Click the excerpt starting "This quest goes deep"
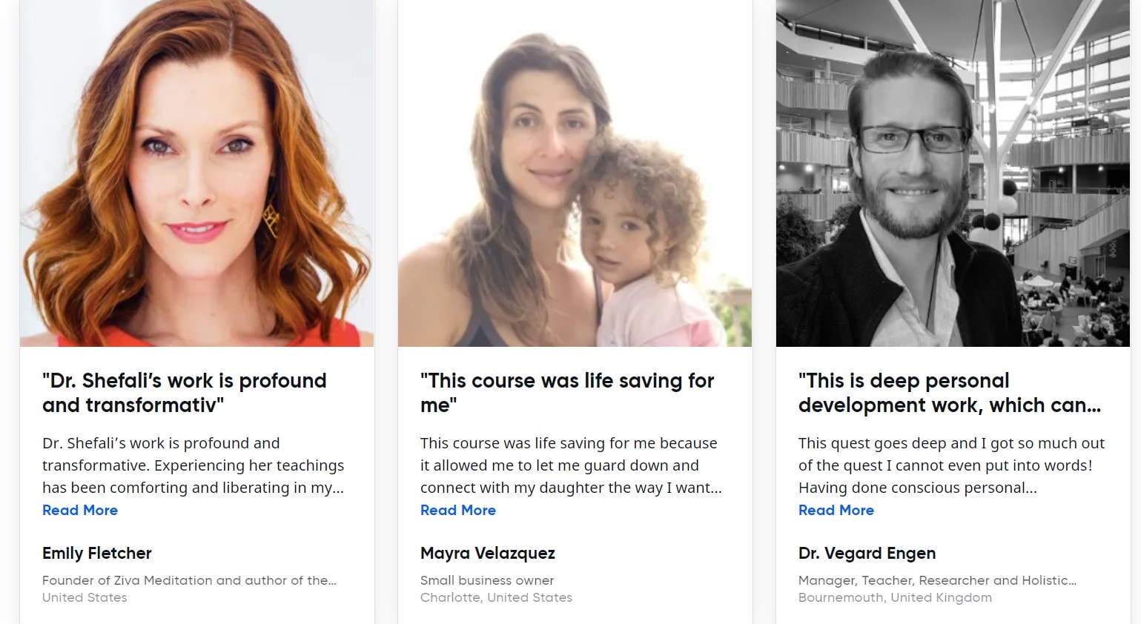Viewport: 1141px width, 624px height. (x=950, y=465)
